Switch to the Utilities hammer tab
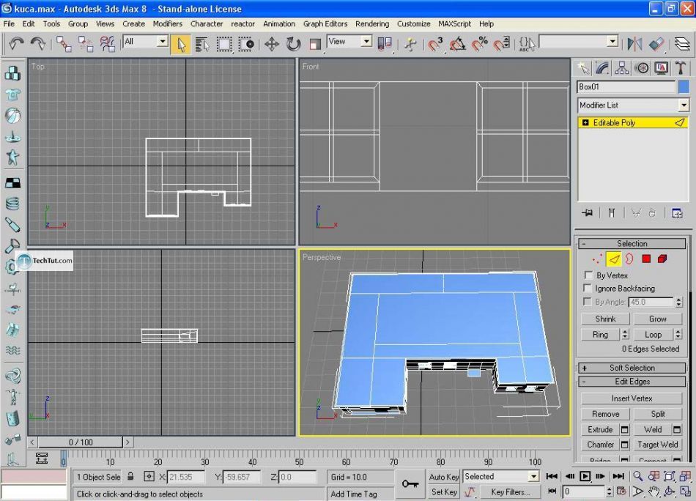Viewport: 696px width, 501px height. tap(680, 68)
